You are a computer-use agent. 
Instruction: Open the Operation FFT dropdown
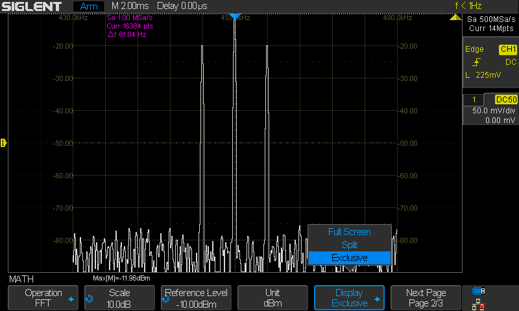pos(43,298)
